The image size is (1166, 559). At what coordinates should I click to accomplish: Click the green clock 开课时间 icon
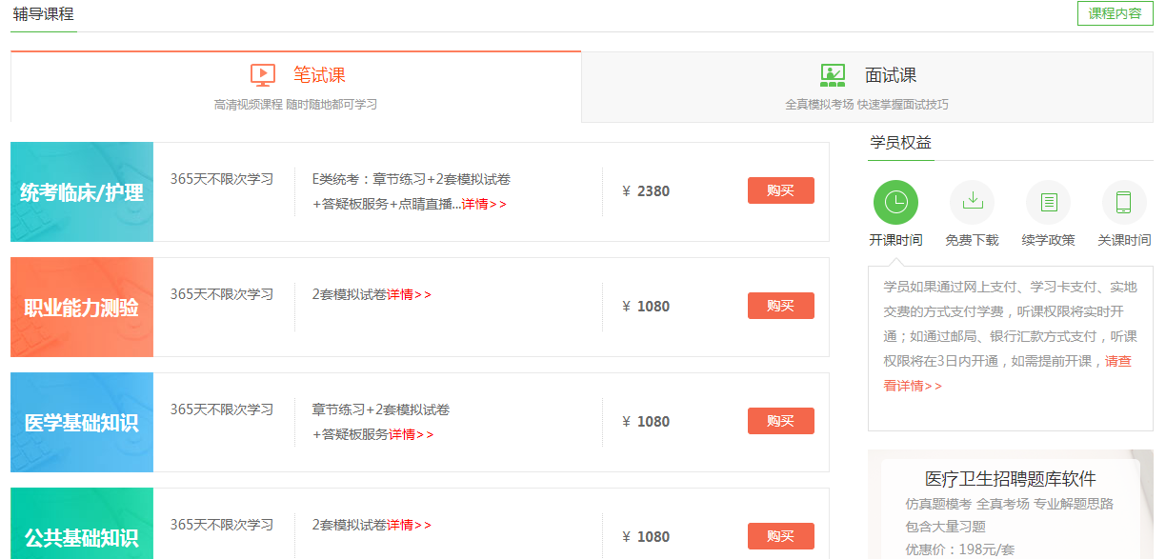click(895, 202)
